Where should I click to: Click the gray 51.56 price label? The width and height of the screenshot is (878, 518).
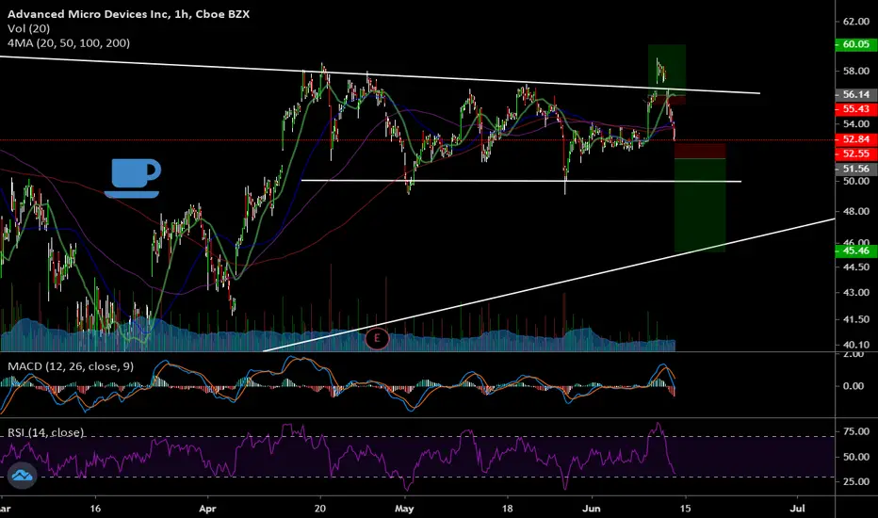point(856,169)
